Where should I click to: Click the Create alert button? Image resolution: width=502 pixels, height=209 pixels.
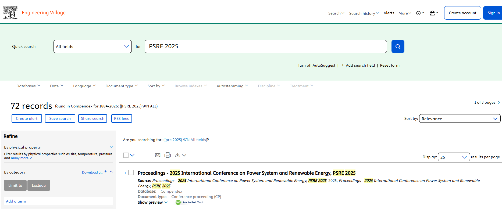tap(27, 118)
